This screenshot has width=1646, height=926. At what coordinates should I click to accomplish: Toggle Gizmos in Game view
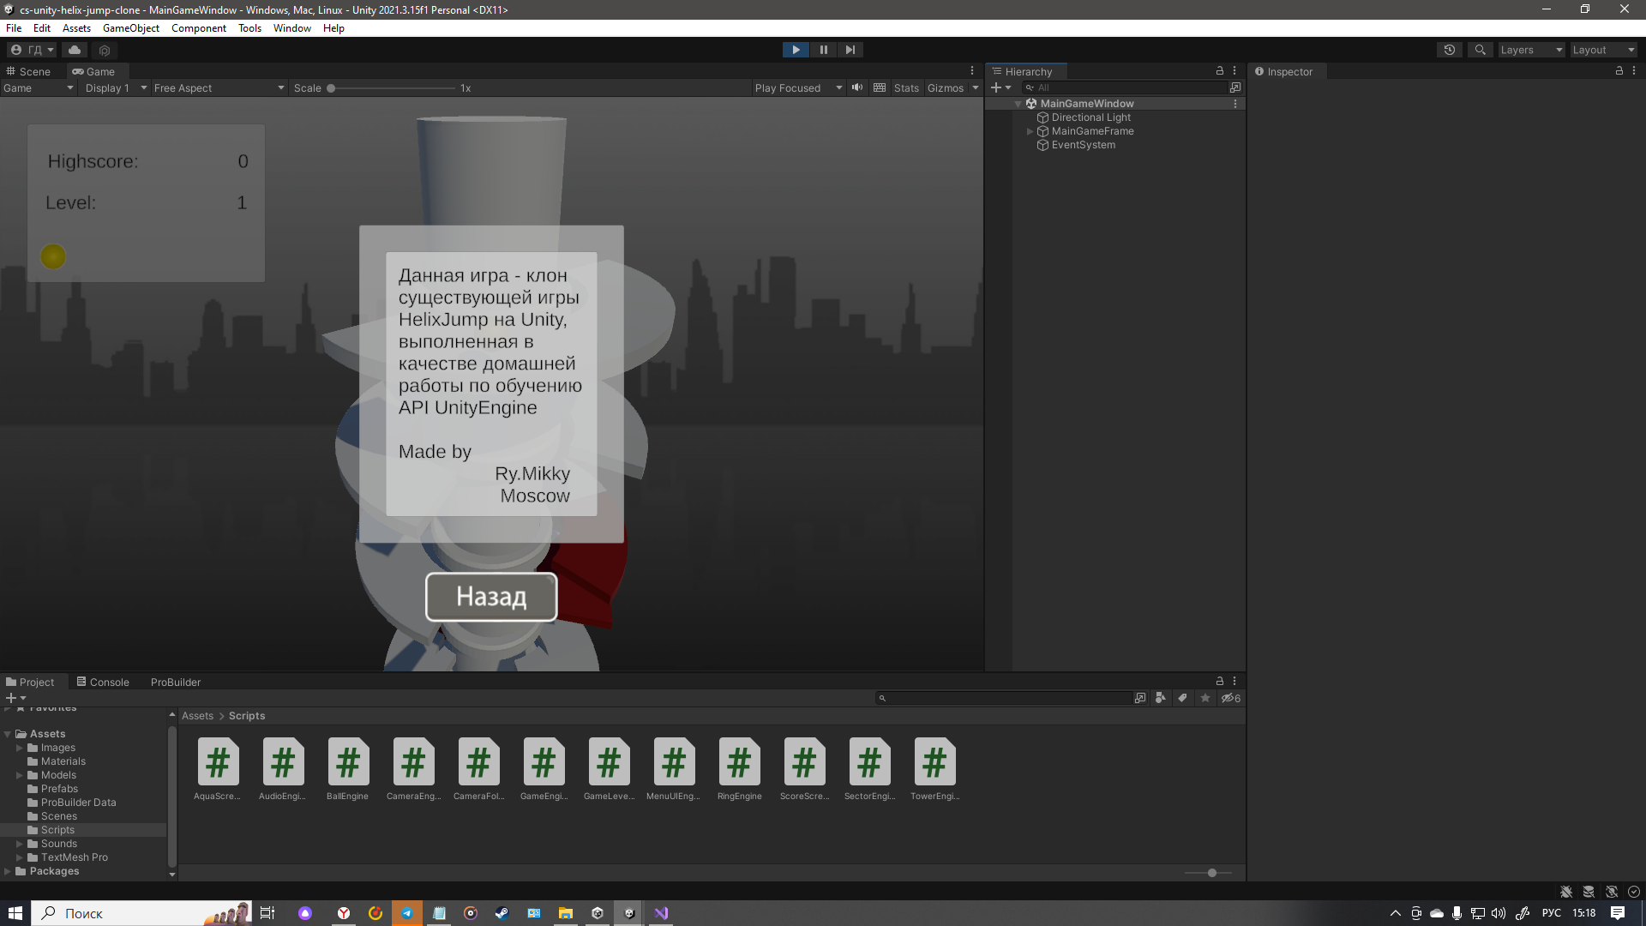tap(945, 87)
